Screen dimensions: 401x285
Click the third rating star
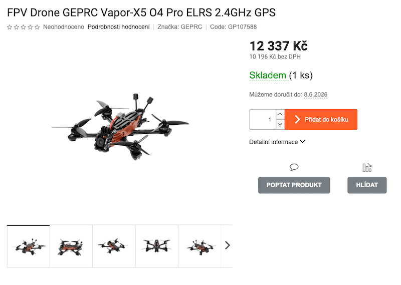(23, 27)
